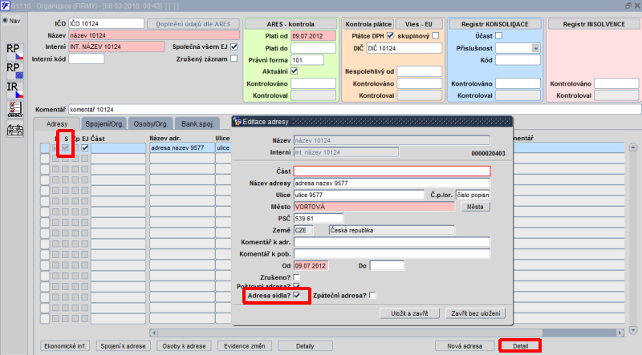
Task: Click the Zavřít bez uložení button
Action: 475,313
